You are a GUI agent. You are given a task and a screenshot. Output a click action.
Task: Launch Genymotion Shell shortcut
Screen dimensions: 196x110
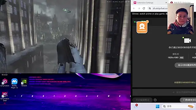[x=5, y=97]
